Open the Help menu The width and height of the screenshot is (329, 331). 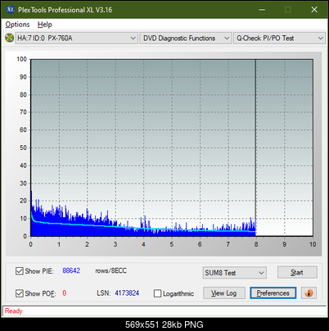coord(45,25)
